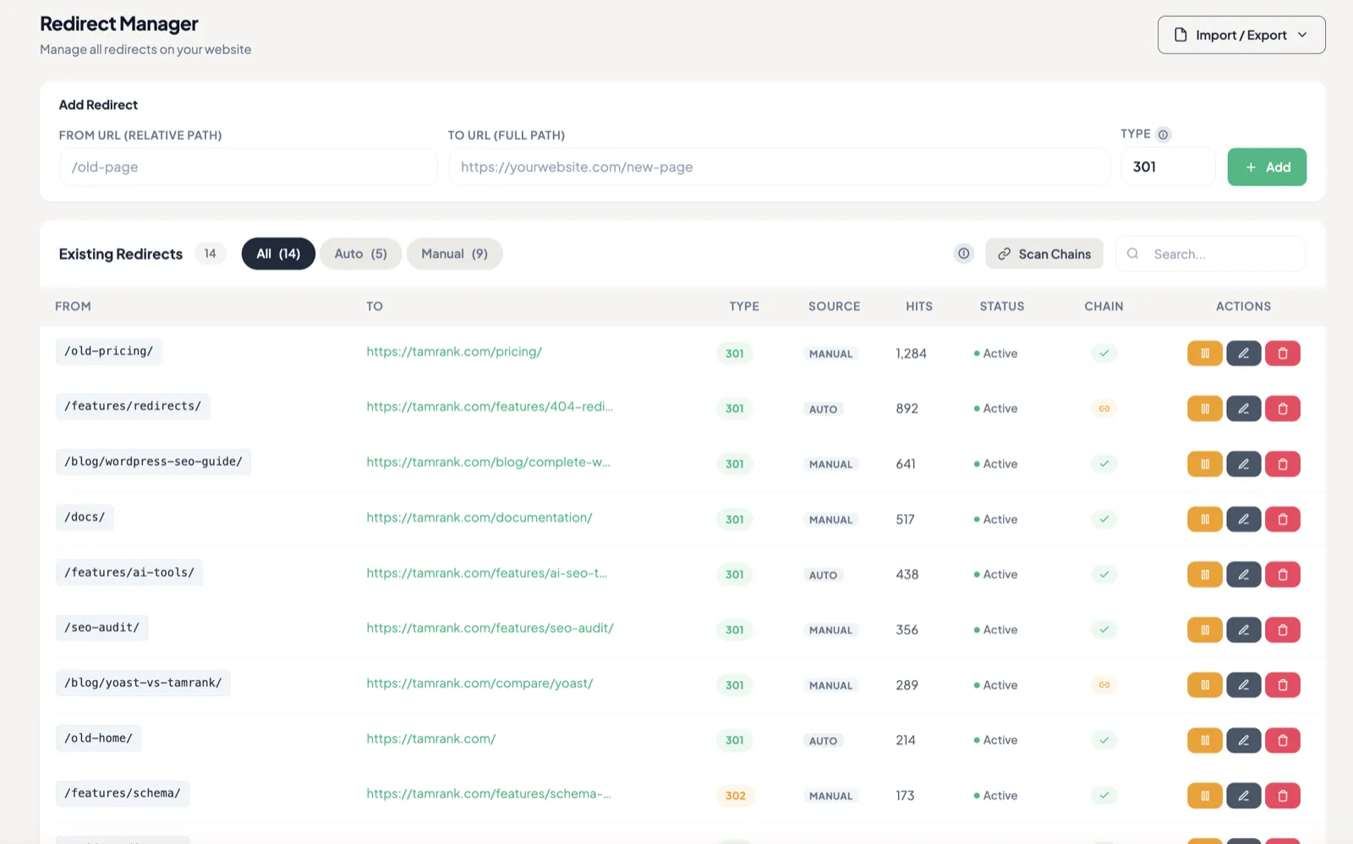This screenshot has height=844, width=1353.
Task: Delete the /docs/ redirect
Action: [1282, 519]
